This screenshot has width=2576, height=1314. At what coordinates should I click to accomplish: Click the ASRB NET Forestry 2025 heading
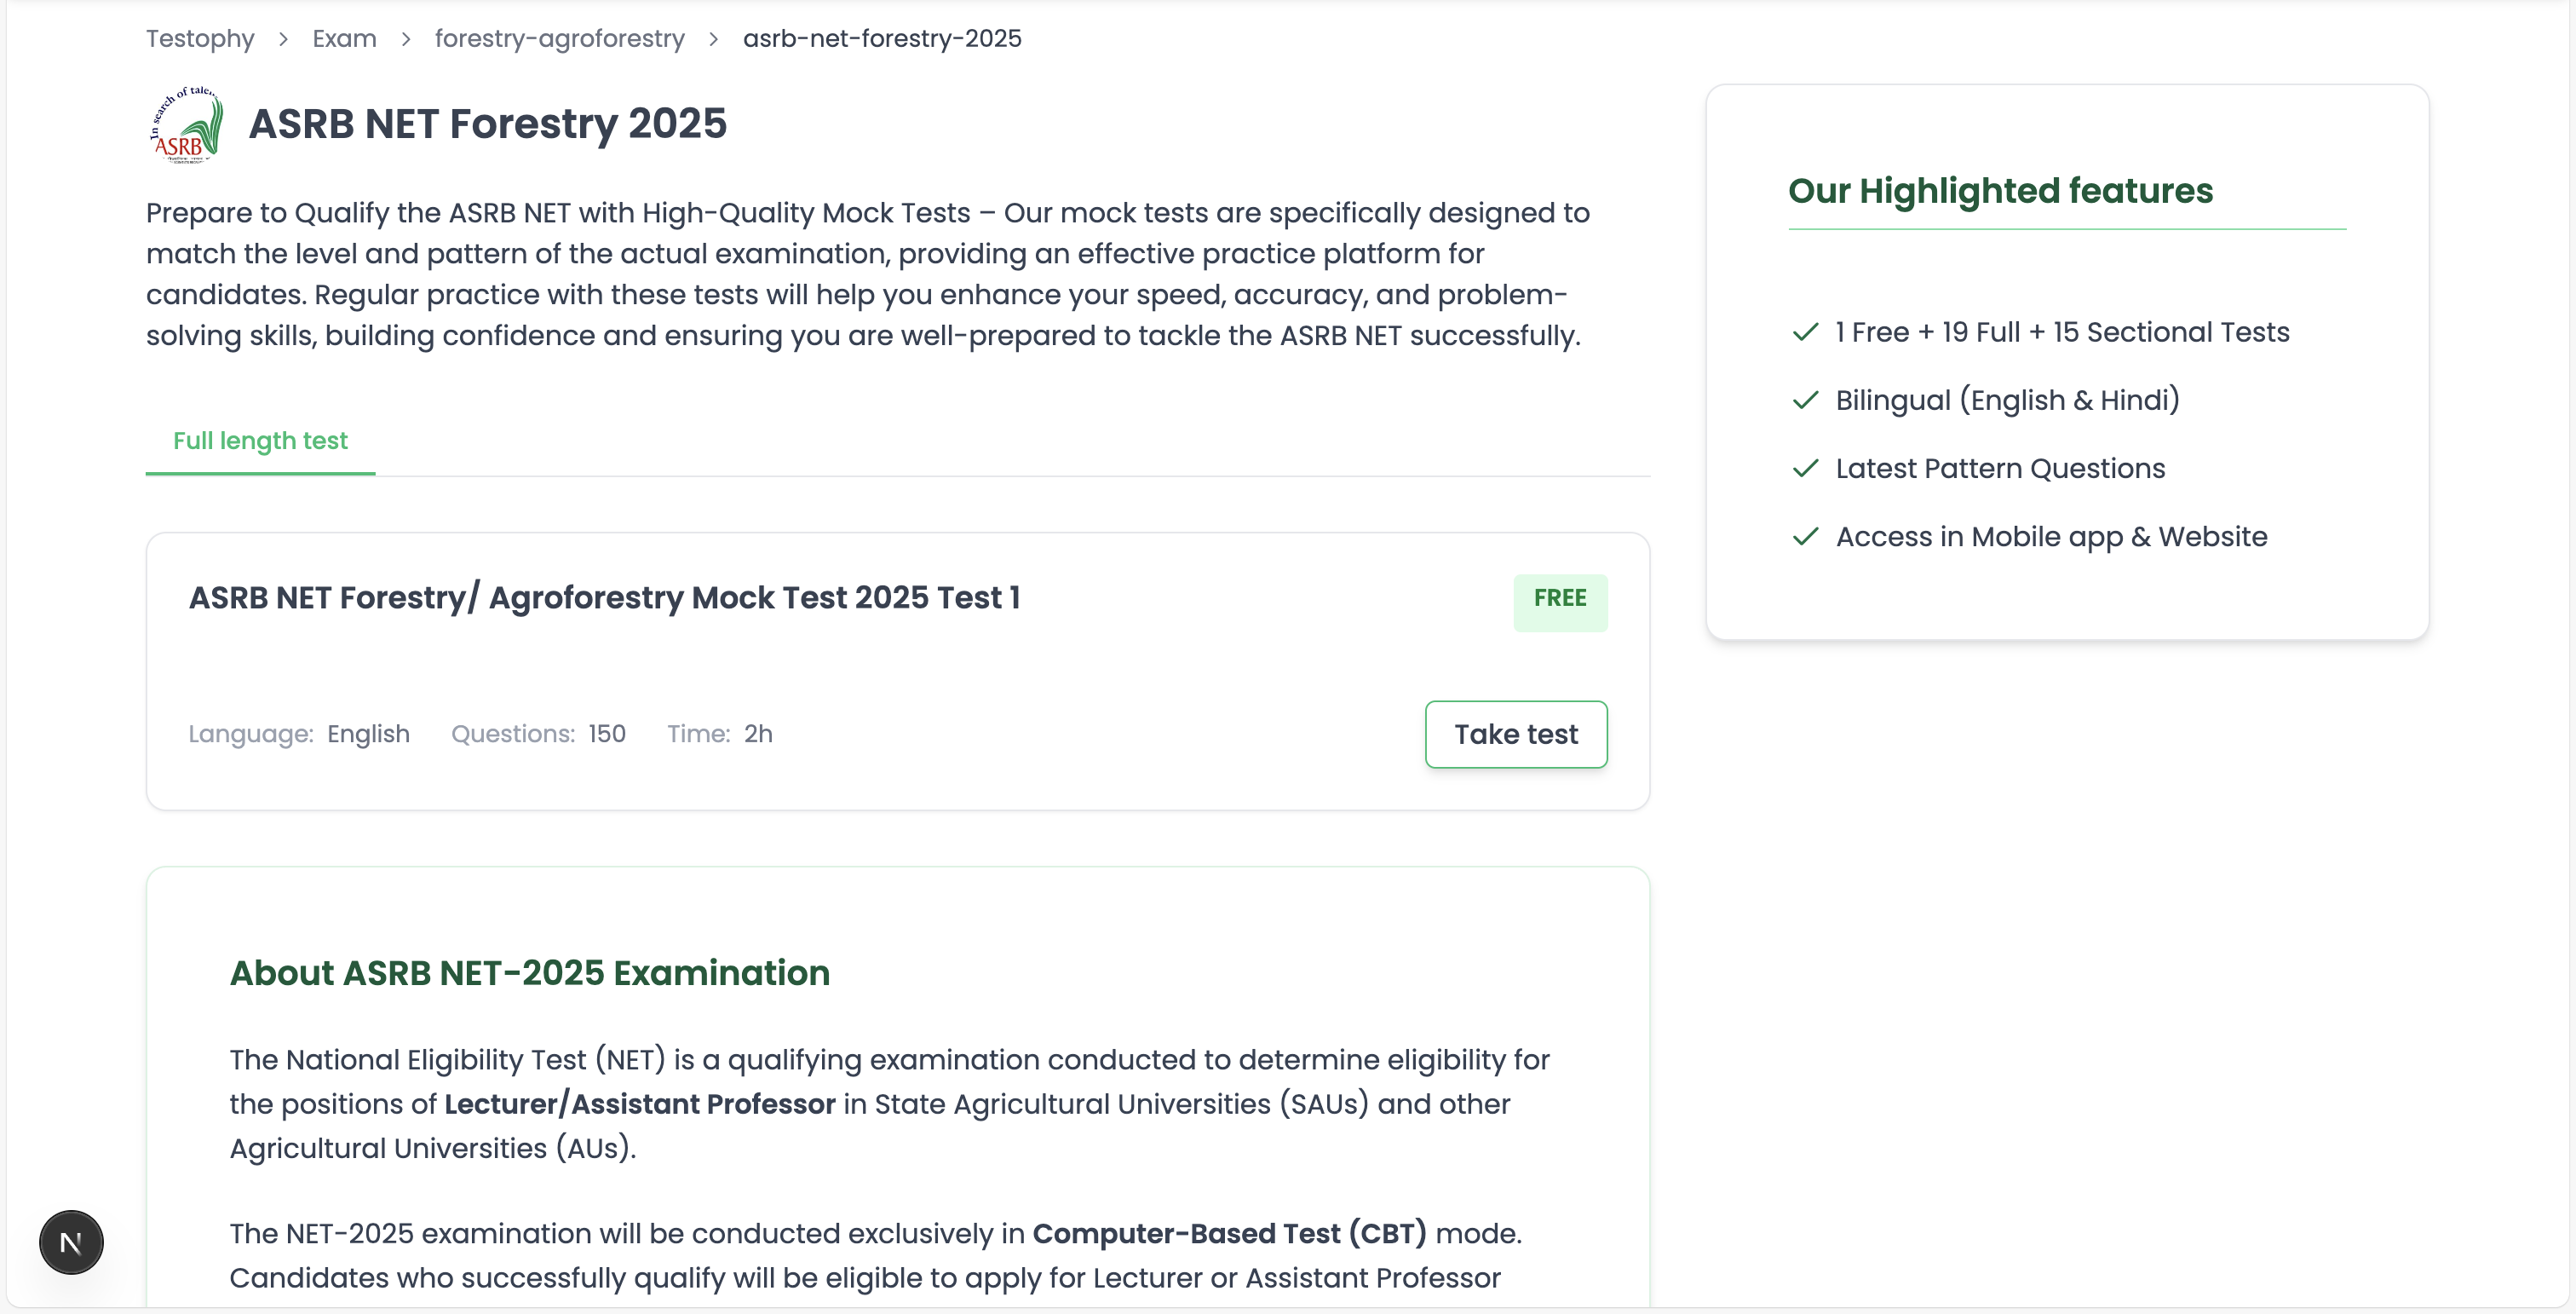coord(487,124)
